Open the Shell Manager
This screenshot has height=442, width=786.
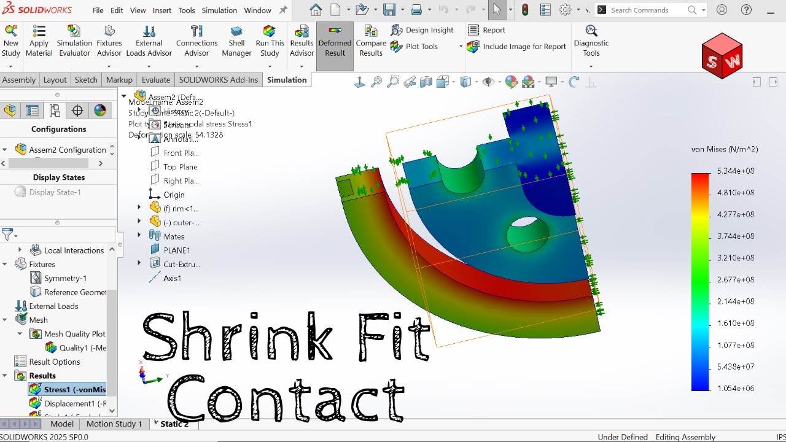236,41
